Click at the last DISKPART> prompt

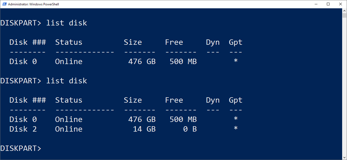pyautogui.click(x=21, y=148)
